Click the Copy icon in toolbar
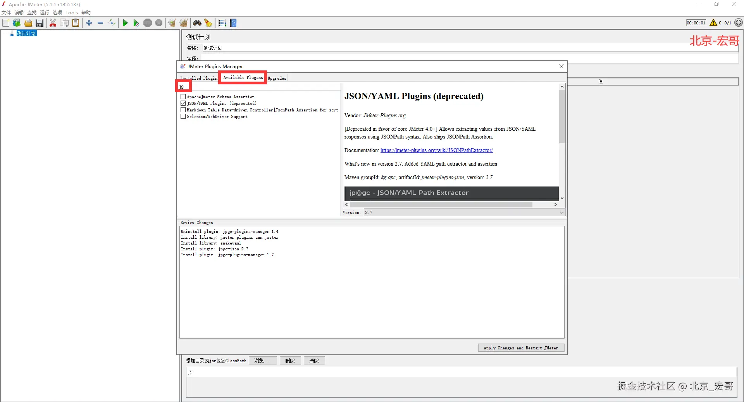Image resolution: width=744 pixels, height=402 pixels. 64,23
